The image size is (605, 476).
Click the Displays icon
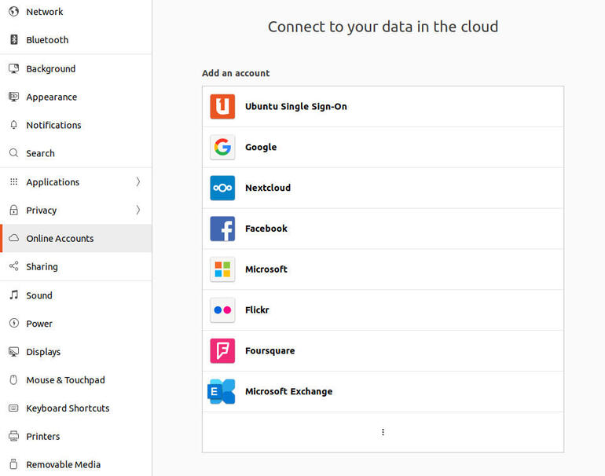pos(14,351)
